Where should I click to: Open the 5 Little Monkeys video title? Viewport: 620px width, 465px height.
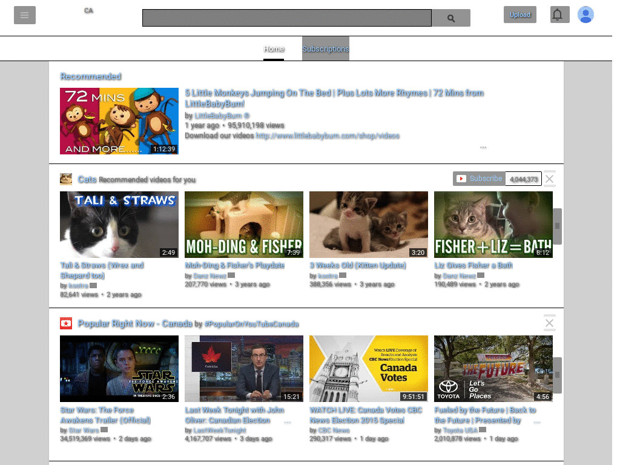(x=334, y=98)
